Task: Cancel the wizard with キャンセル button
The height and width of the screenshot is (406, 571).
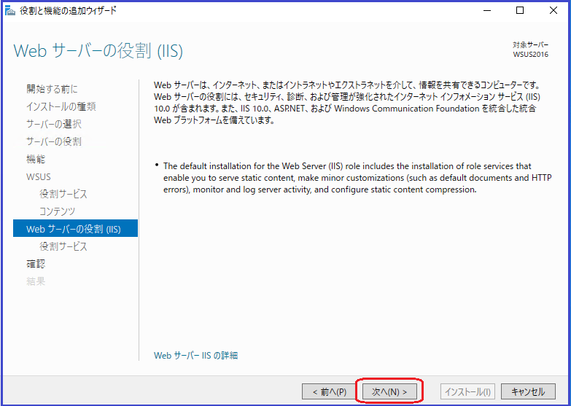Action: (528, 392)
